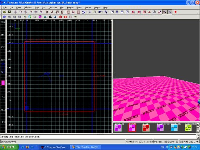The width and height of the screenshot is (200, 150).
Task: Select the light blue texture swatch
Action: pos(174,128)
